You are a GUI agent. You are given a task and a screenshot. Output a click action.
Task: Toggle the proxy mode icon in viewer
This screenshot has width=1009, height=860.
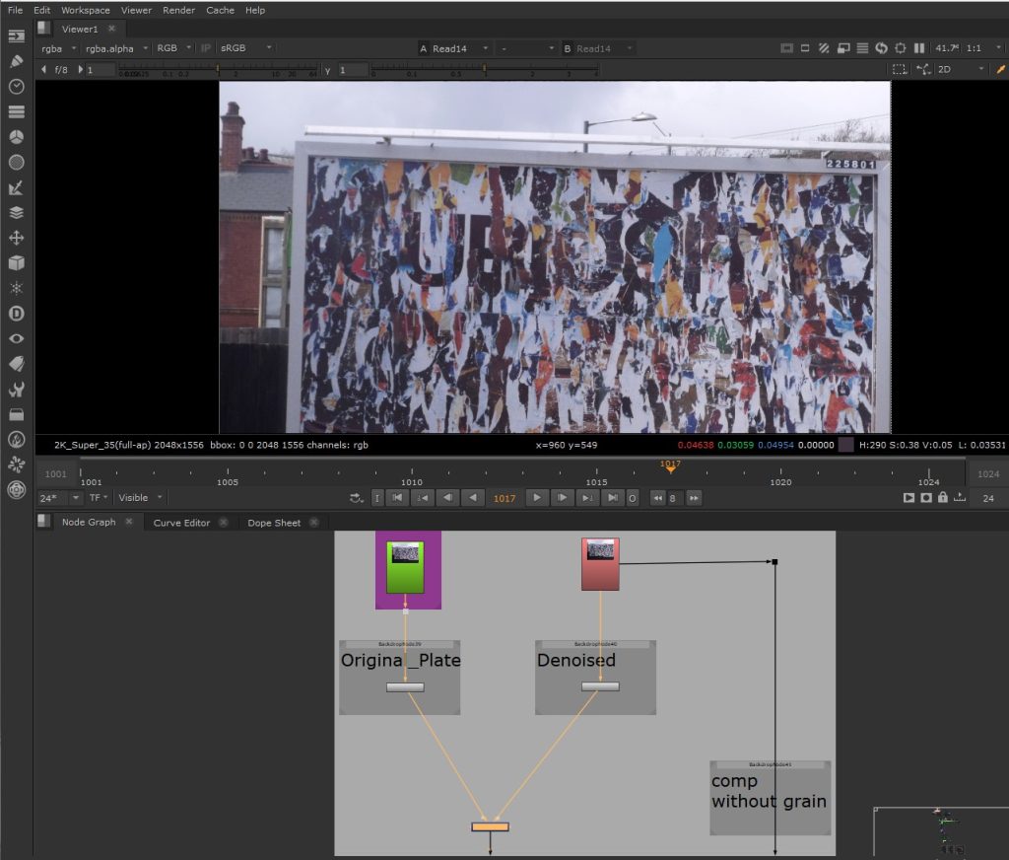(x=843, y=48)
